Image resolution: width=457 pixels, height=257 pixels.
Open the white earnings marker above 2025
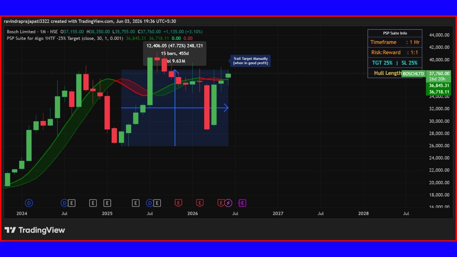(107, 203)
